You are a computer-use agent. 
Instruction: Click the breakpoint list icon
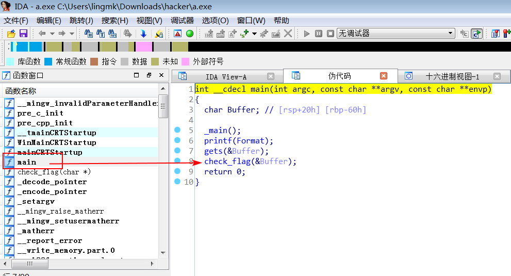click(496, 34)
